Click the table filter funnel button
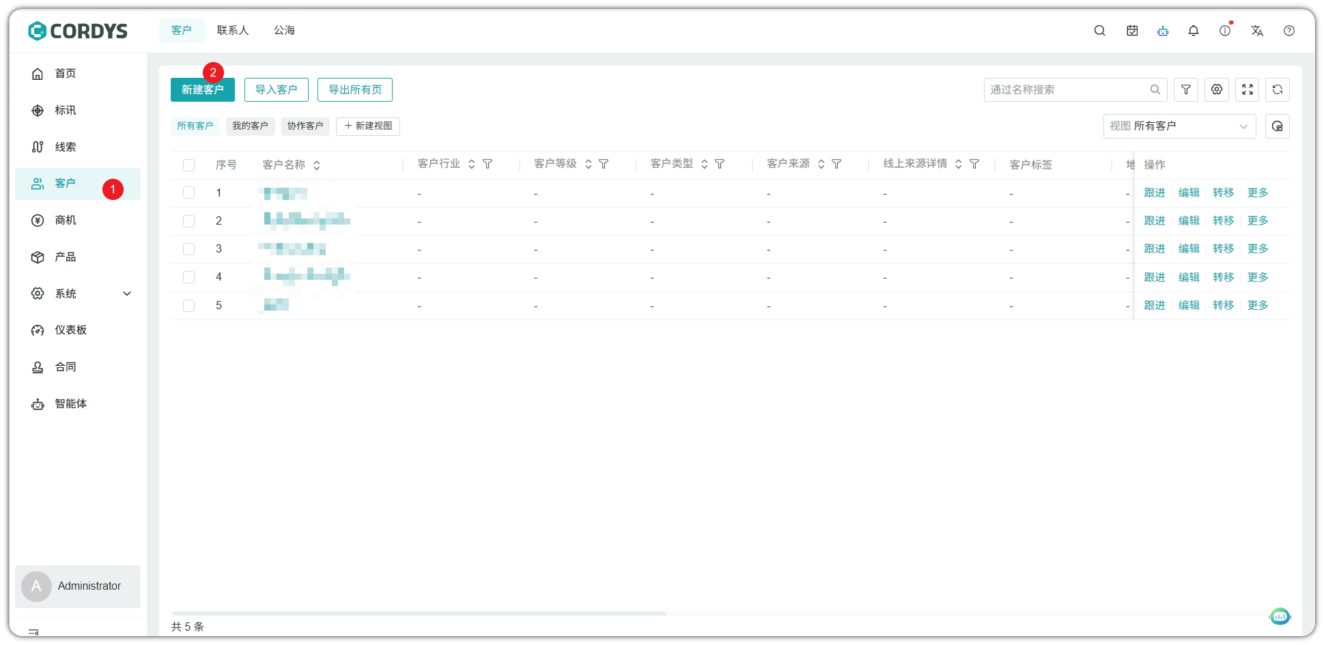 tap(1186, 89)
